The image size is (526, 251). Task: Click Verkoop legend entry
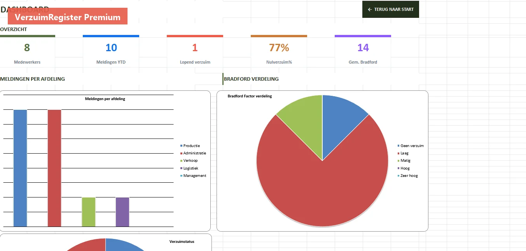(x=189, y=161)
